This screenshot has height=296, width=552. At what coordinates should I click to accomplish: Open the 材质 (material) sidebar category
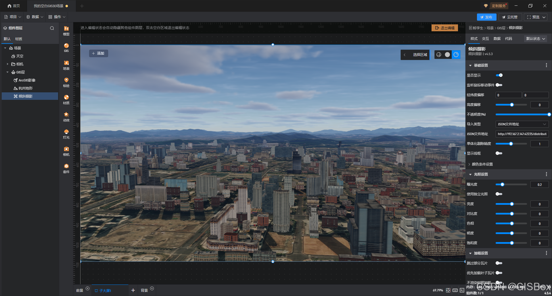click(66, 100)
